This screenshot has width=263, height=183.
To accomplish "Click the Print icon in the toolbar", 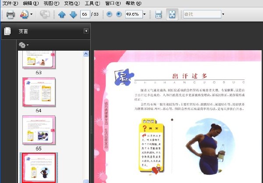I will [11, 14].
